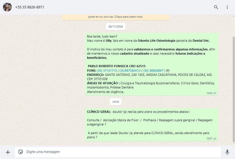Click phone link (35) 988268971

(154, 71)
